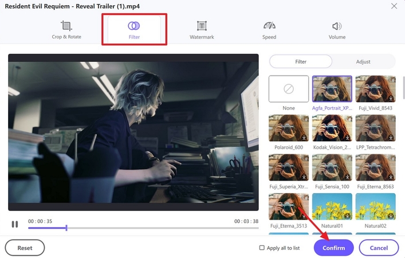The image size is (405, 258).
Task: Open the Watermark tool
Action: click(x=202, y=30)
